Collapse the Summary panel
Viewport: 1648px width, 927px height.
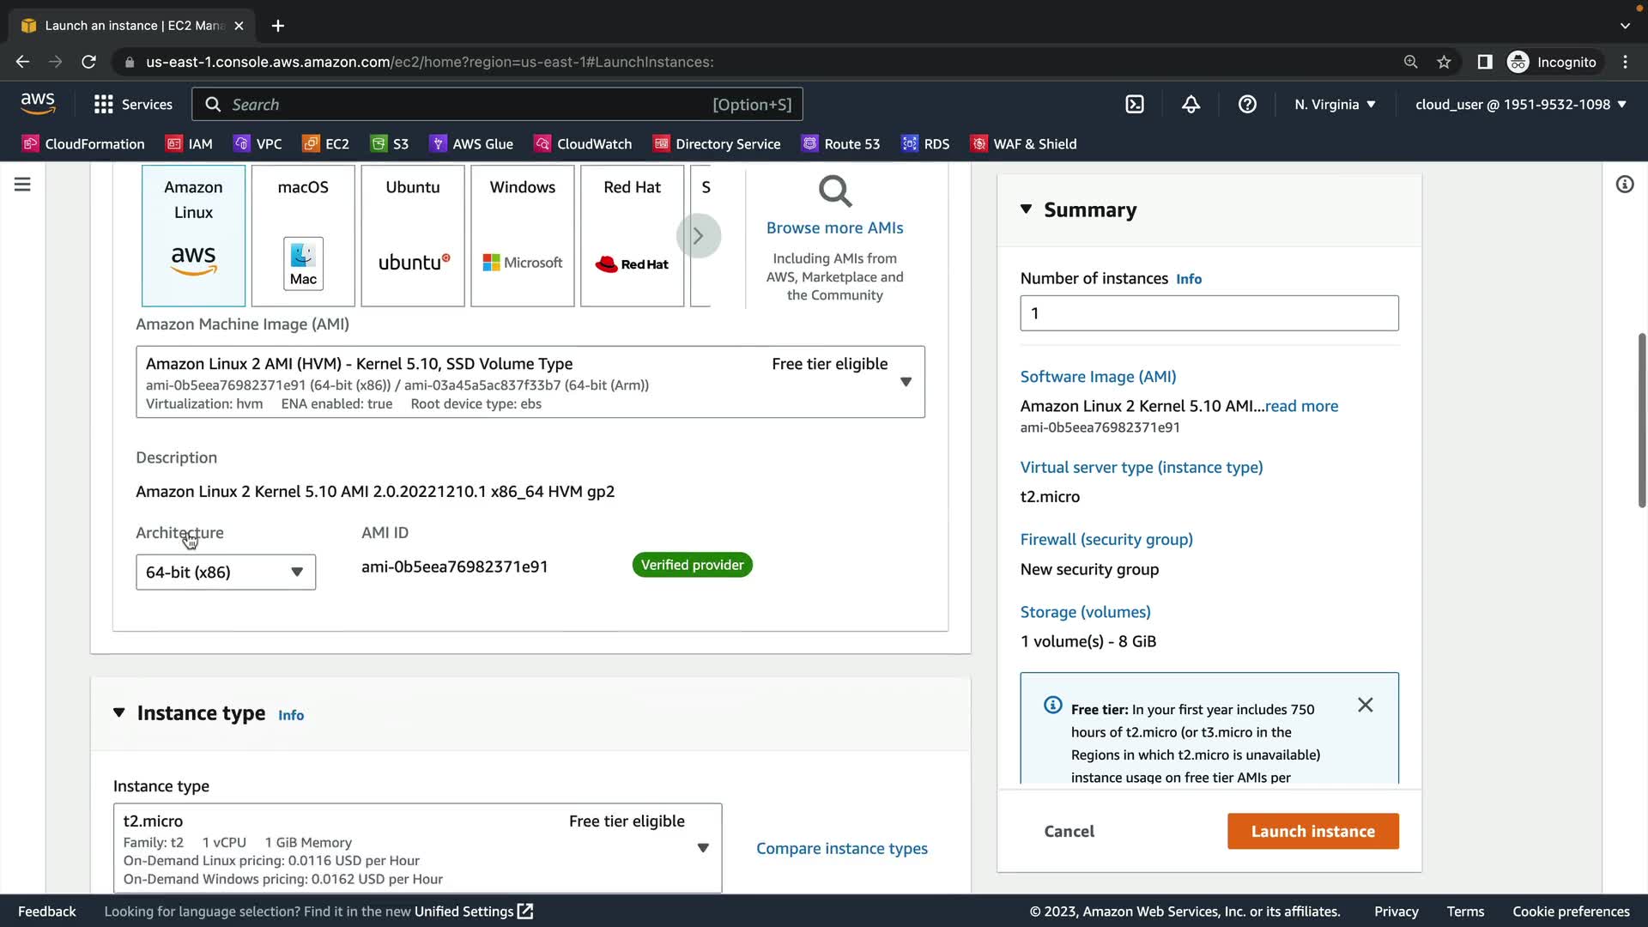(x=1027, y=209)
